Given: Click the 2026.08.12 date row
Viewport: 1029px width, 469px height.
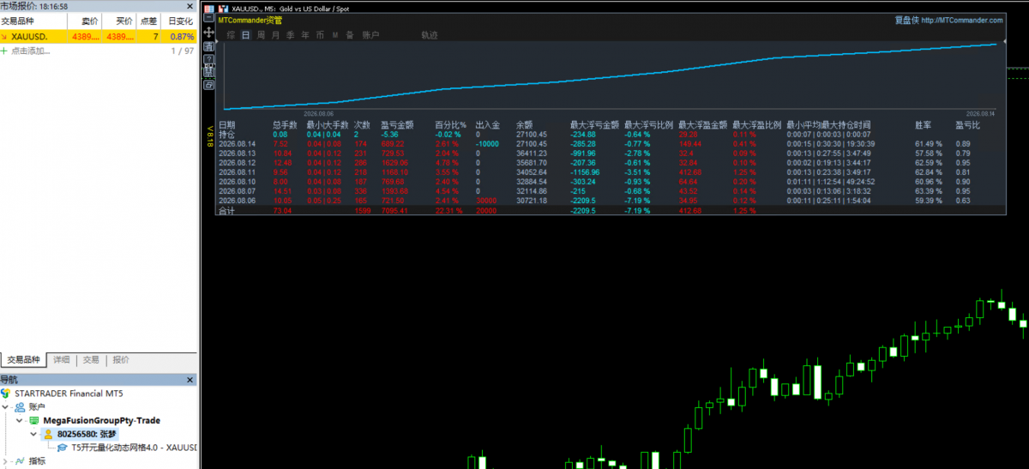Looking at the screenshot, I should coord(238,163).
